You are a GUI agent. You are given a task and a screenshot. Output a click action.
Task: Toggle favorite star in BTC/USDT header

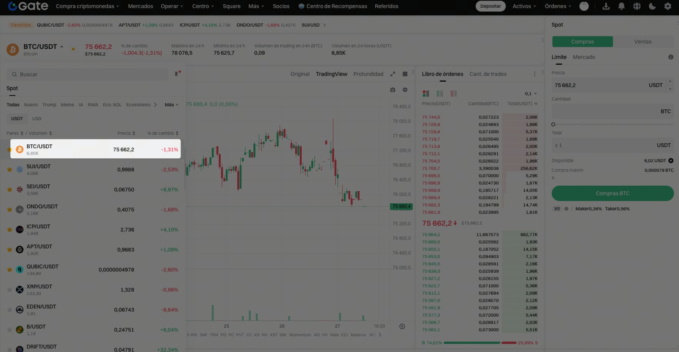point(73,49)
